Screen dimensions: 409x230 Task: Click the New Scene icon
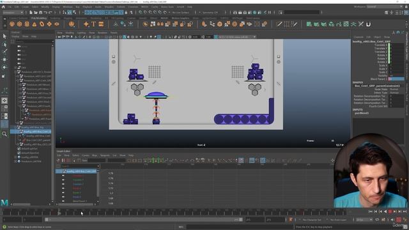pos(31,12)
